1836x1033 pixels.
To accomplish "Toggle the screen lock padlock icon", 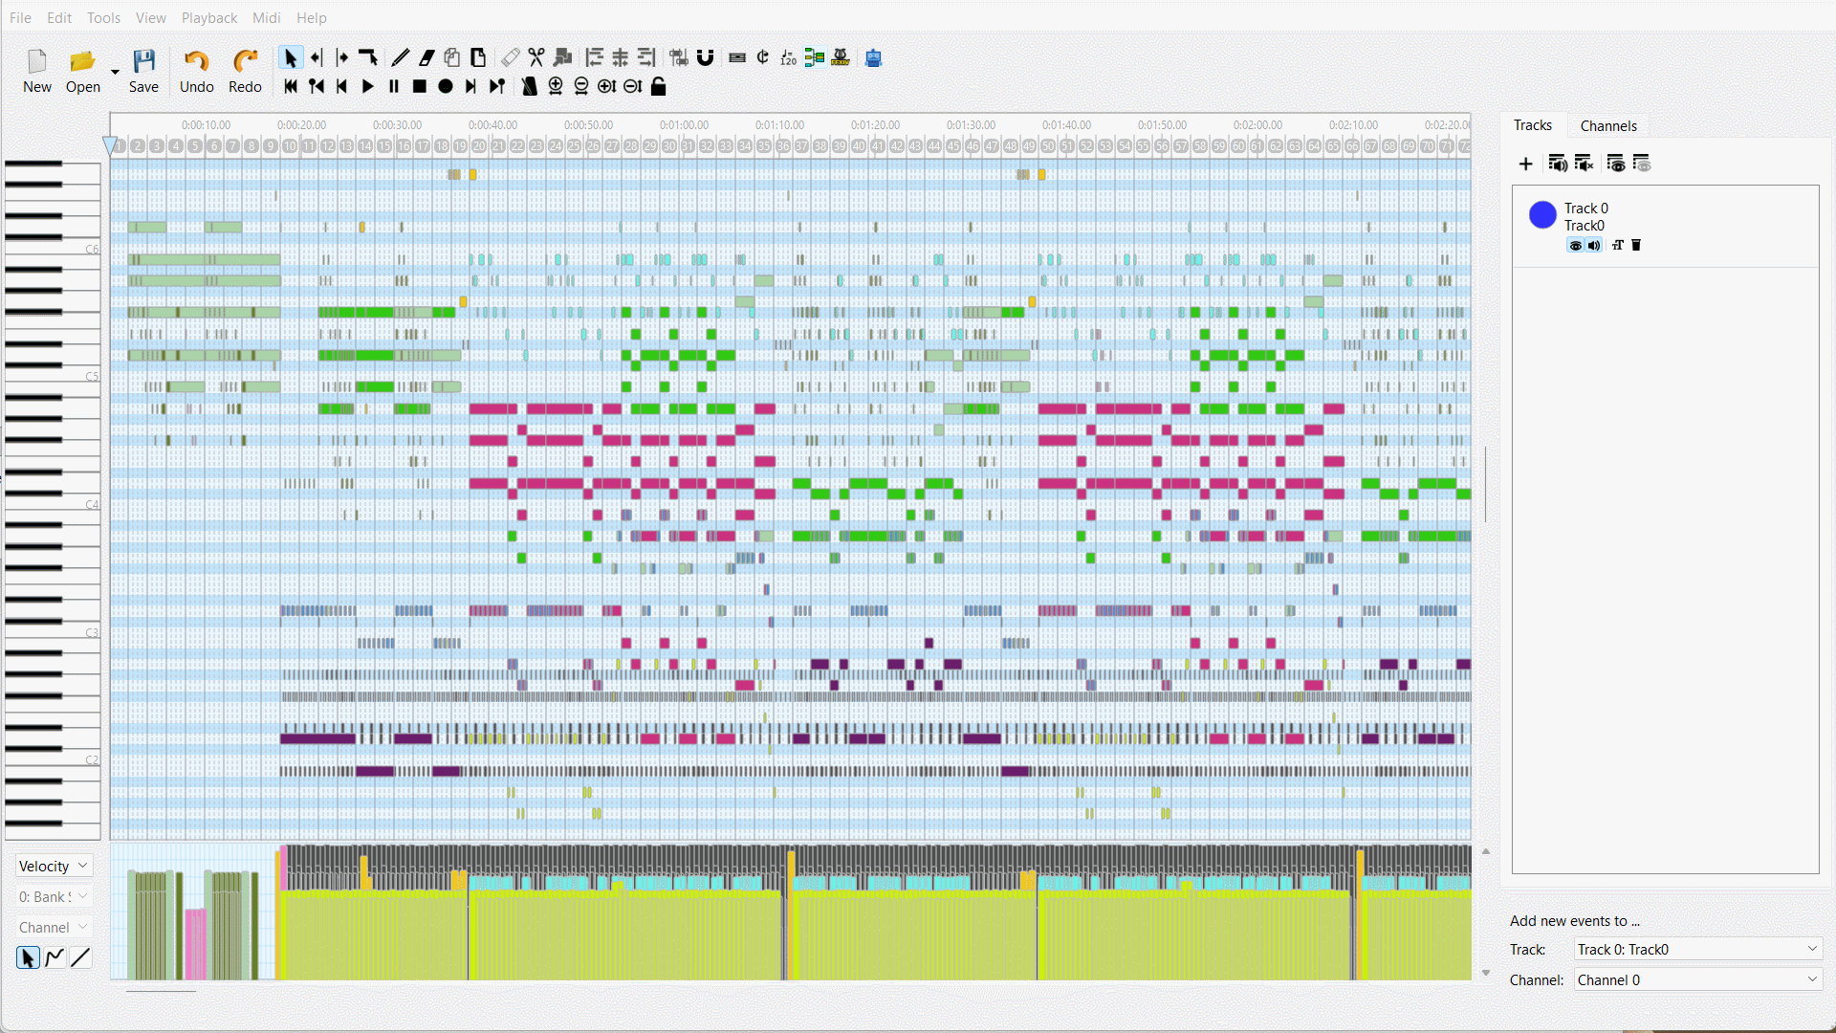I will click(x=659, y=87).
